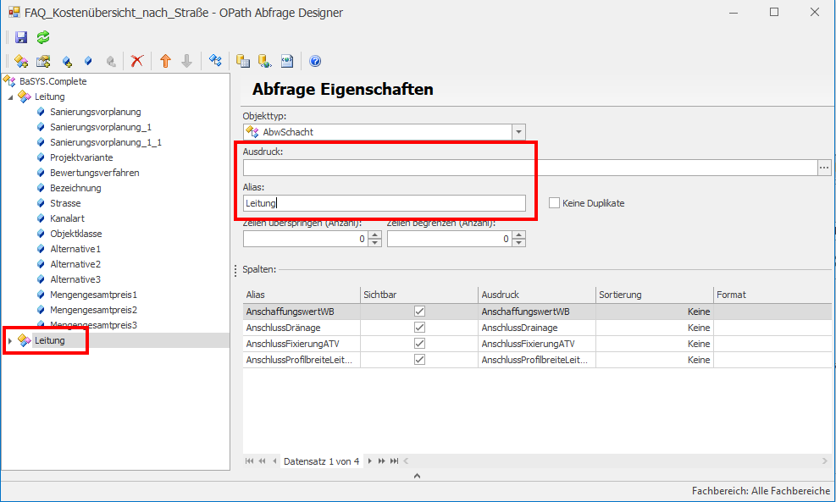Click the database with table grid icon
The image size is (836, 502).
pyautogui.click(x=242, y=61)
